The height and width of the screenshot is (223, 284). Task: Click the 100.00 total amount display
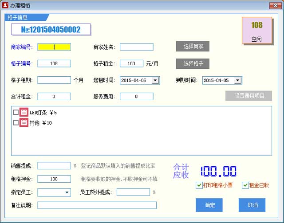coord(218,171)
